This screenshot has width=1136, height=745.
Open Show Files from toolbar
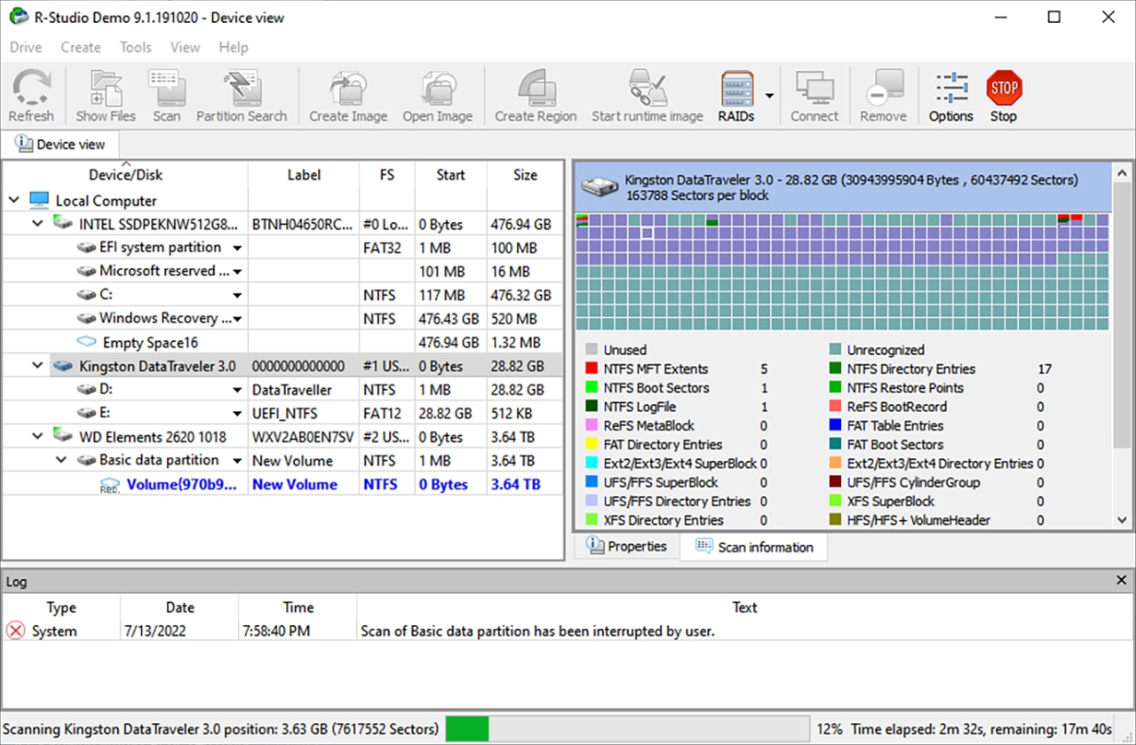tap(105, 96)
